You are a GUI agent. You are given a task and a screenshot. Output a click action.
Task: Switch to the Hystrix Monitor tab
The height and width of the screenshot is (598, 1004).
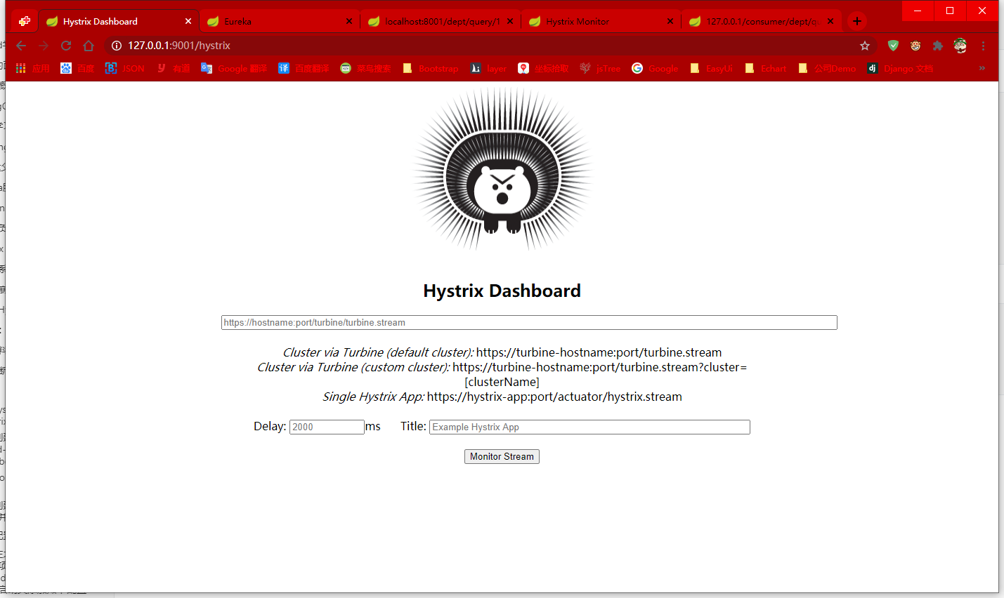[x=597, y=21]
